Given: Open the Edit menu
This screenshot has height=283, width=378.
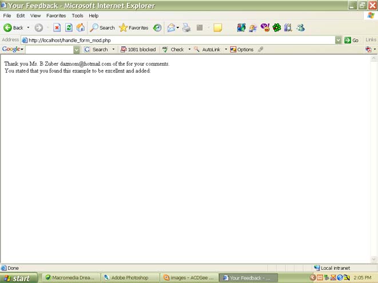Looking at the screenshot, I should [x=21, y=15].
